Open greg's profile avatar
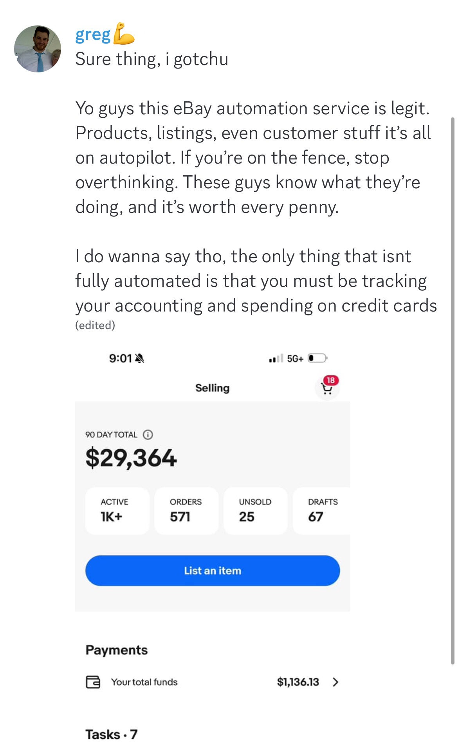This screenshot has height=742, width=458. tap(38, 49)
